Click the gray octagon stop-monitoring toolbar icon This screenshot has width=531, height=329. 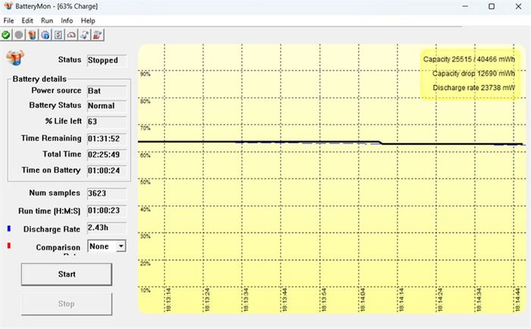(19, 35)
